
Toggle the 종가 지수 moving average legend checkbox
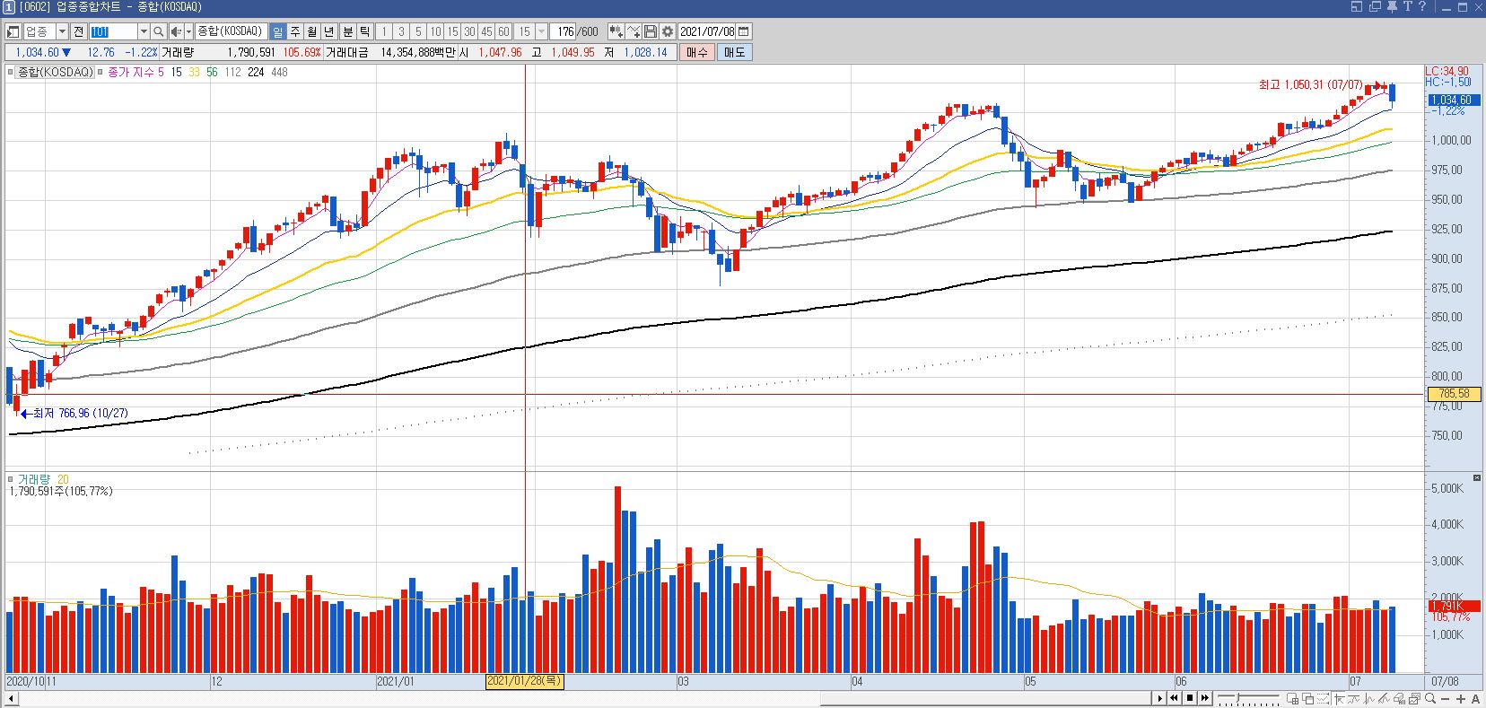click(101, 72)
